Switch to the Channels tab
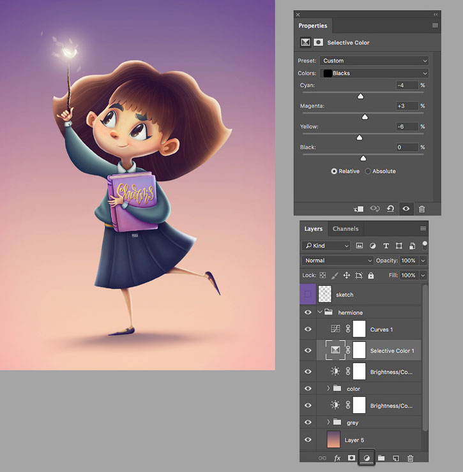This screenshot has height=472, width=463. pos(345,228)
